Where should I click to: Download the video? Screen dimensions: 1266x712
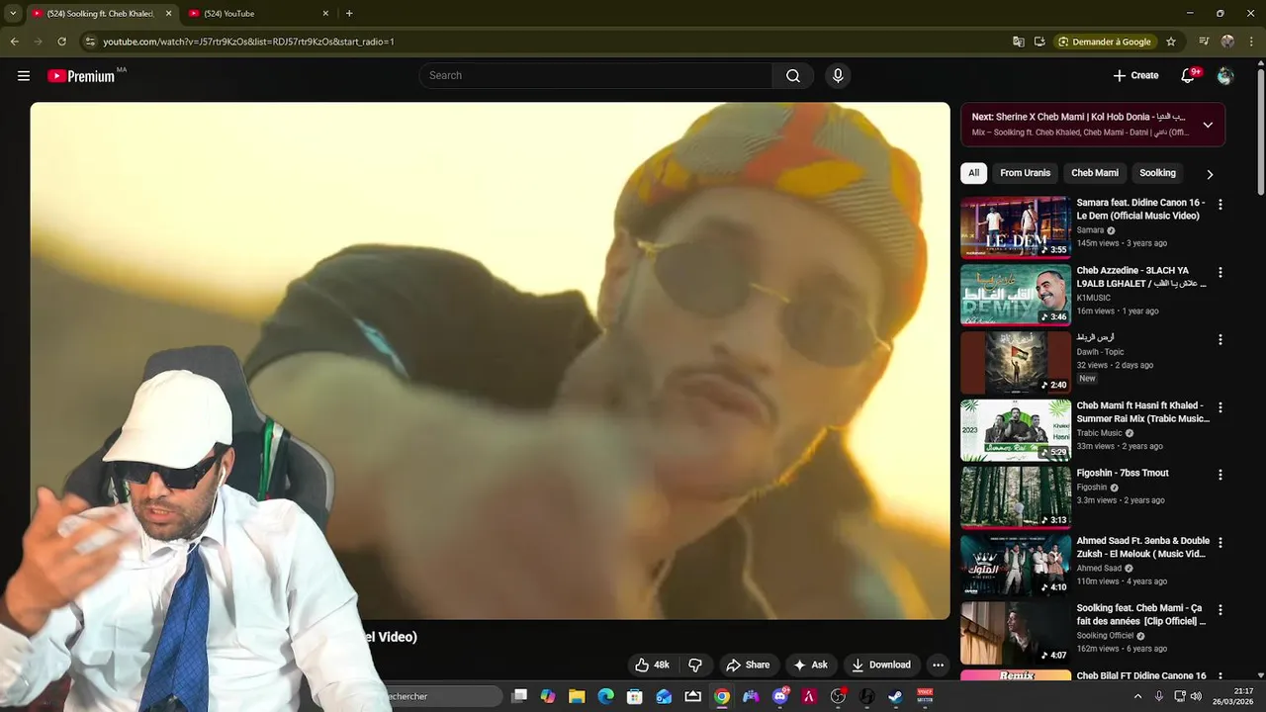click(880, 665)
